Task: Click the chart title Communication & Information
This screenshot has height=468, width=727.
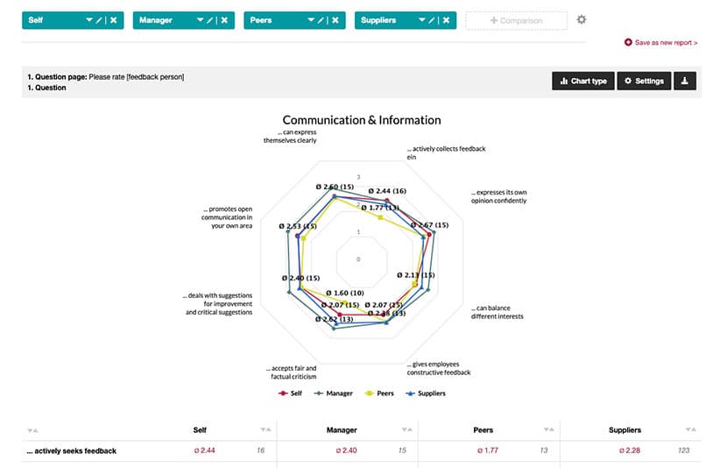Action: [362, 120]
